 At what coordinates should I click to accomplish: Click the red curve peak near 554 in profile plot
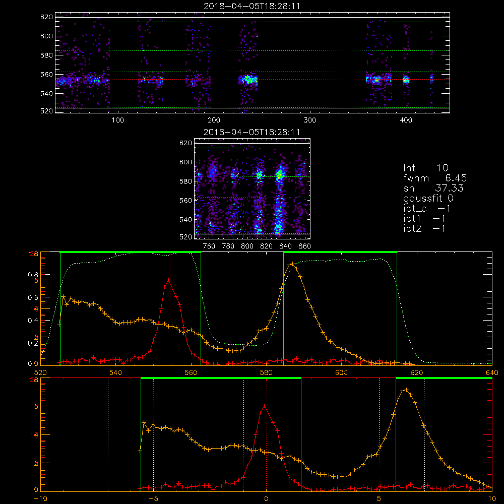click(x=168, y=280)
